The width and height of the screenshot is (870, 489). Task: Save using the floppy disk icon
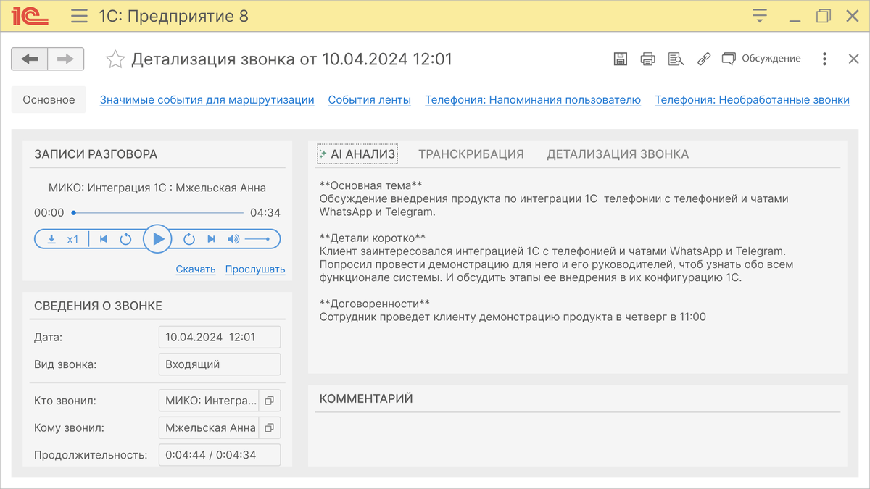pos(621,59)
